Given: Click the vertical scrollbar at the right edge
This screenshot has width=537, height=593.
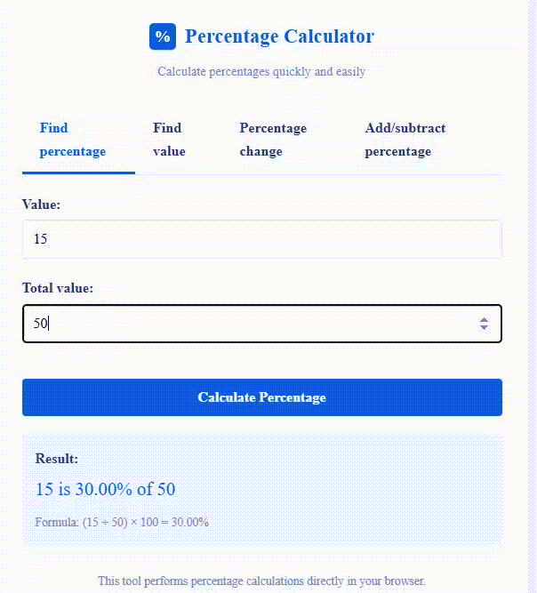Looking at the screenshot, I should pos(533,297).
